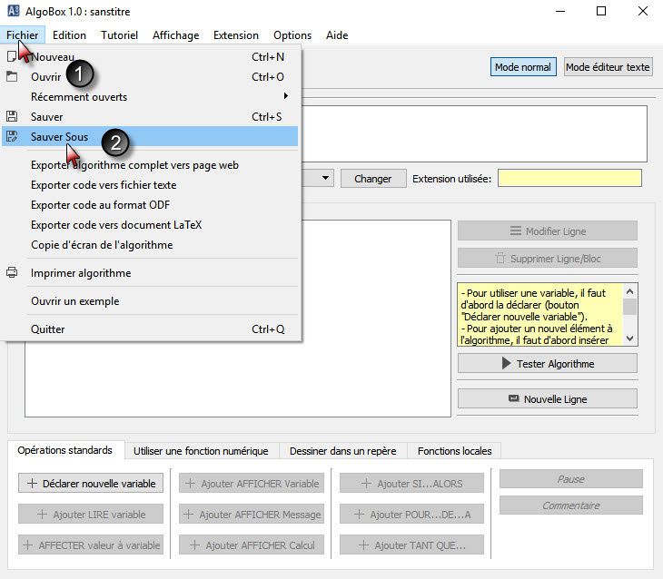Click Ajouter SI...ALORS button
The width and height of the screenshot is (663, 579).
(x=411, y=483)
